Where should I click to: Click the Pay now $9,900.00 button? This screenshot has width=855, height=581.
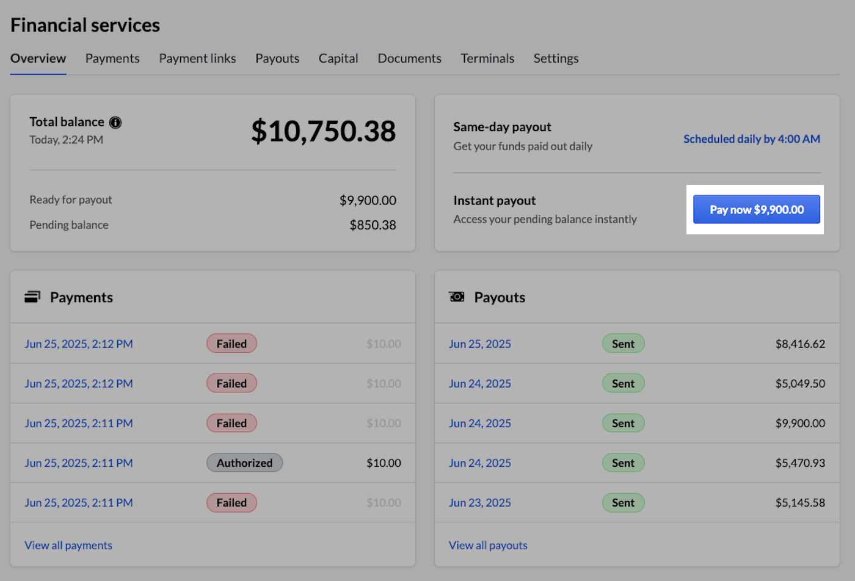pos(756,209)
